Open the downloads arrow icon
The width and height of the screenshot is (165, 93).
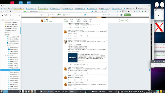point(118,11)
